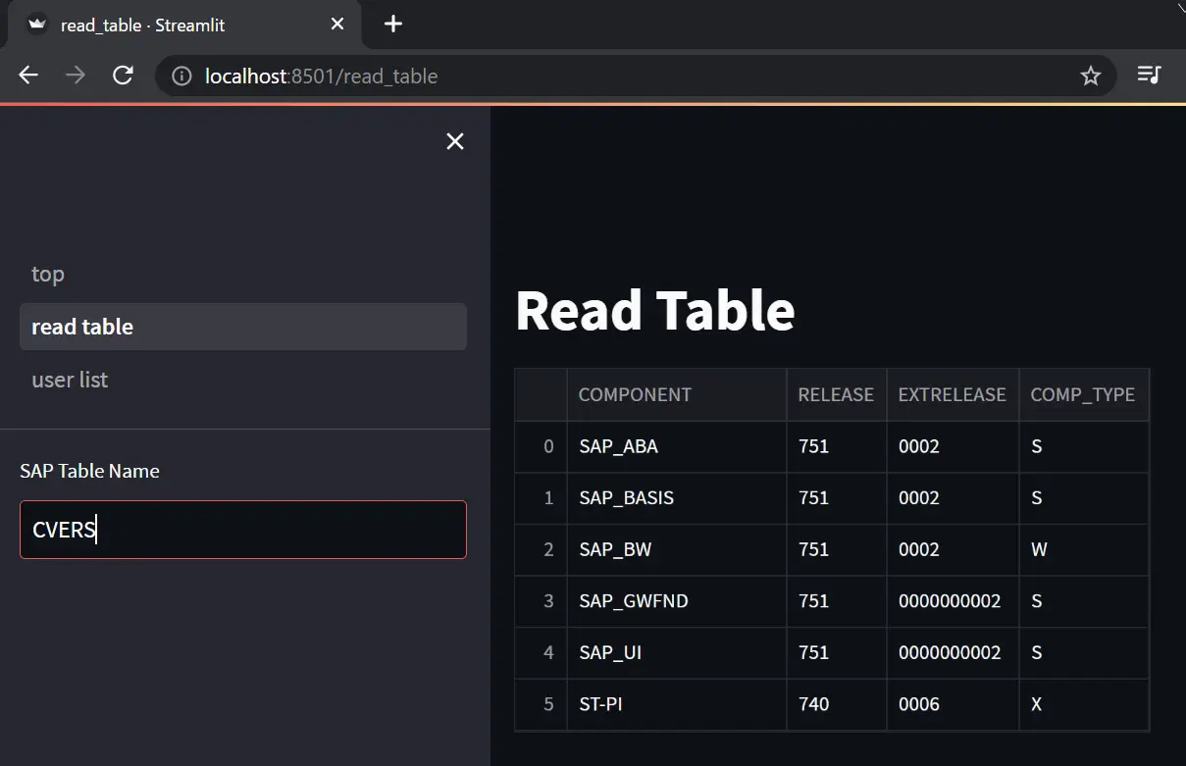1186x766 pixels.
Task: View site information icon in address bar
Action: pyautogui.click(x=181, y=77)
